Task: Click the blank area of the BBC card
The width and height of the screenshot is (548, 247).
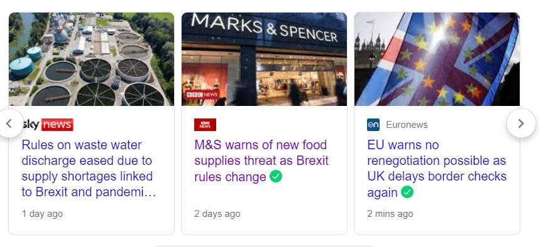Action: click(x=264, y=196)
